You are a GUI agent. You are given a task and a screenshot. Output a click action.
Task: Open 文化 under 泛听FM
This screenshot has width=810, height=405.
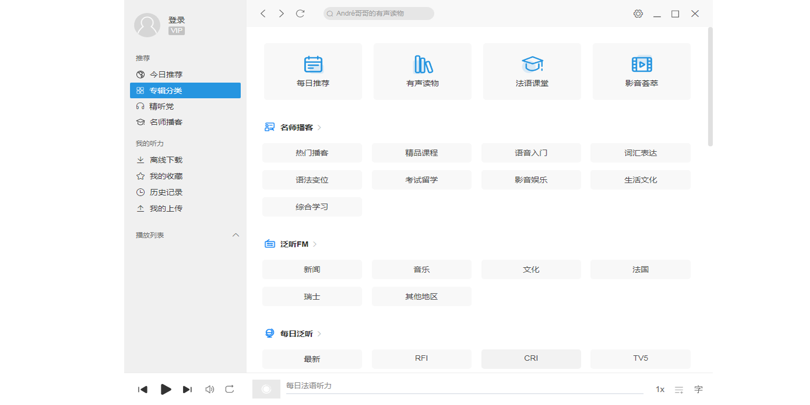(531, 269)
